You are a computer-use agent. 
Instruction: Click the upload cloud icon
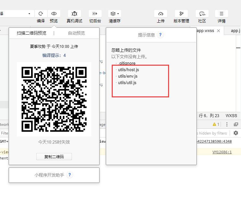click(161, 14)
